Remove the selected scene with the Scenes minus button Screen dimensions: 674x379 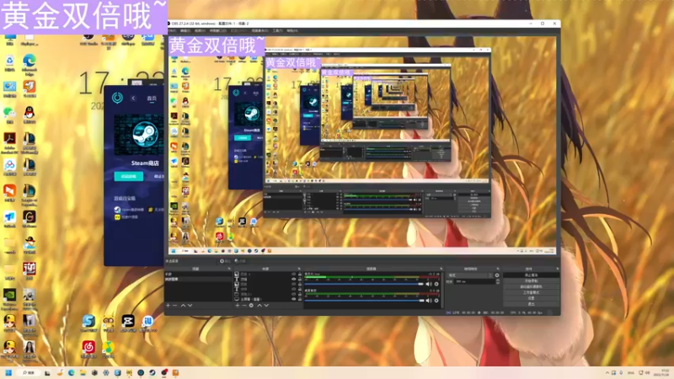click(x=175, y=305)
